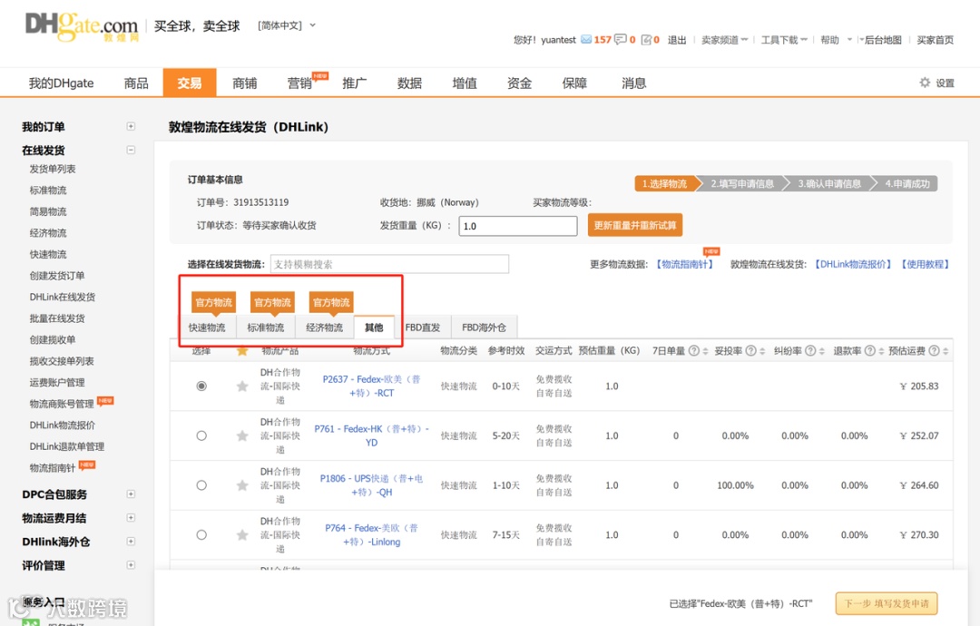980x626 pixels.
Task: Open help icon beside 7日单量
Action: (694, 351)
